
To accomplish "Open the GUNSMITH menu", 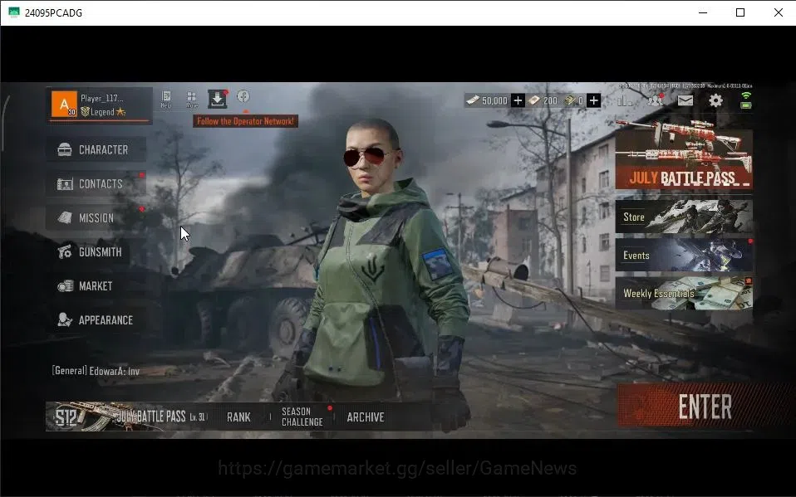I will click(x=96, y=251).
